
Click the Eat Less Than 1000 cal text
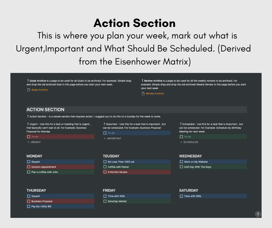click(121, 162)
